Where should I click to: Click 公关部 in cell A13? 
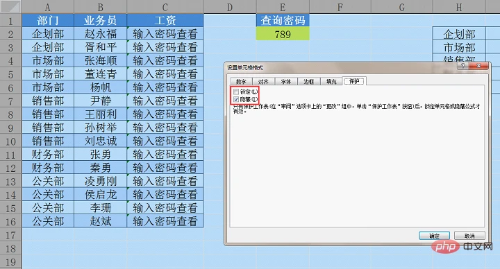pyautogui.click(x=47, y=181)
